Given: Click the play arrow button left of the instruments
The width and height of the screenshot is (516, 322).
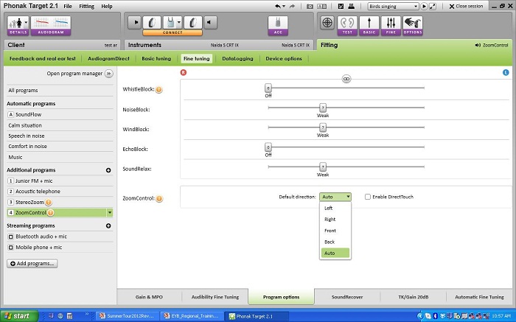Looking at the screenshot, I should tap(135, 23).
